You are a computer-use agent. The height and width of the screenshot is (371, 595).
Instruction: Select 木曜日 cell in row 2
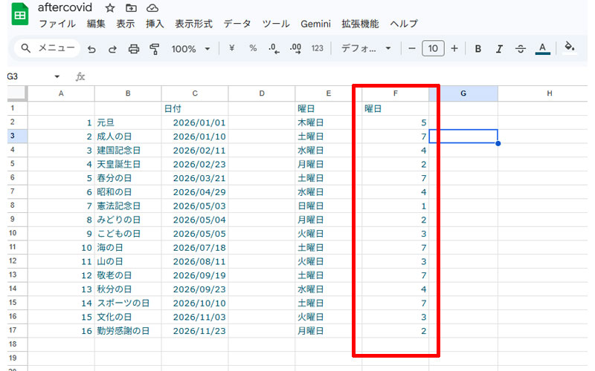(328, 122)
